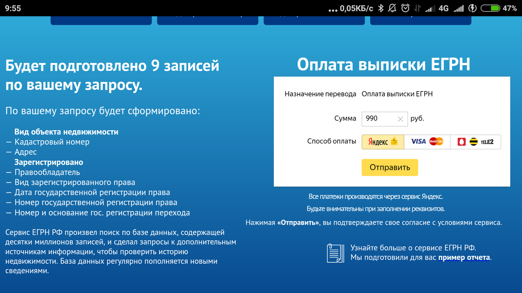Choose VISA MasterCard payment option

pyautogui.click(x=427, y=142)
